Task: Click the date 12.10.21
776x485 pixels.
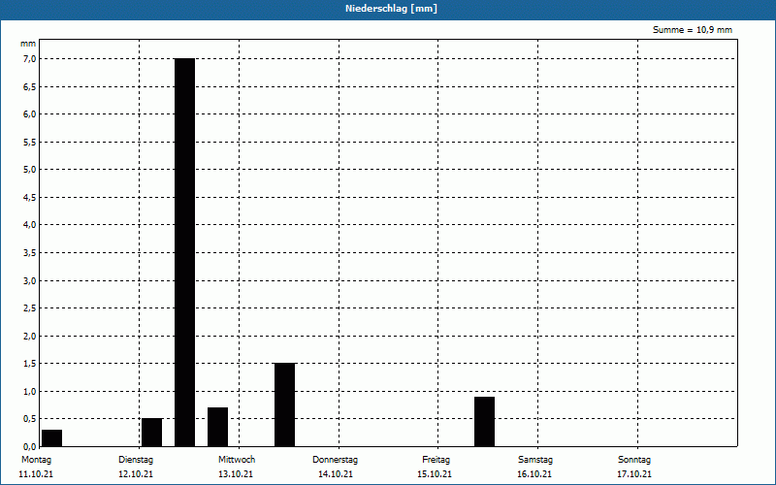Action: point(136,474)
